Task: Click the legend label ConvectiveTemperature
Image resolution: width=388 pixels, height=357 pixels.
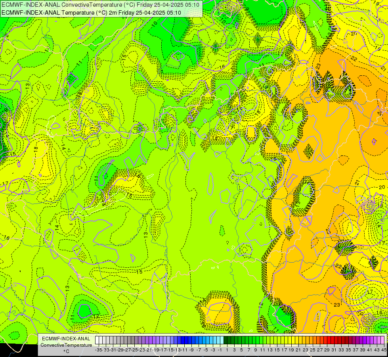Action: point(66,345)
